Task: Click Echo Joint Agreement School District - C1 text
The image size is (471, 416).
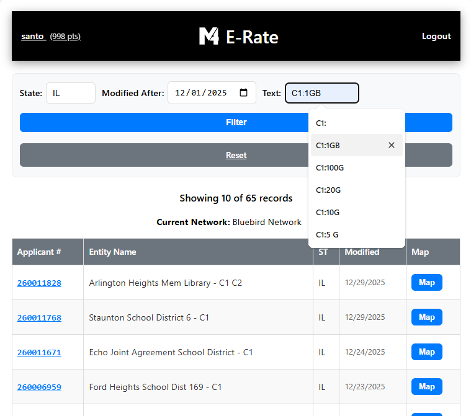Action: [171, 352]
